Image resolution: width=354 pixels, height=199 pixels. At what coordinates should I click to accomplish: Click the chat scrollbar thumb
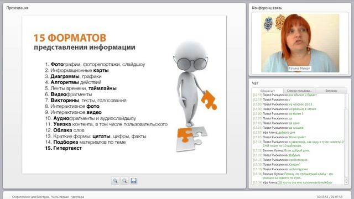pyautogui.click(x=346, y=142)
